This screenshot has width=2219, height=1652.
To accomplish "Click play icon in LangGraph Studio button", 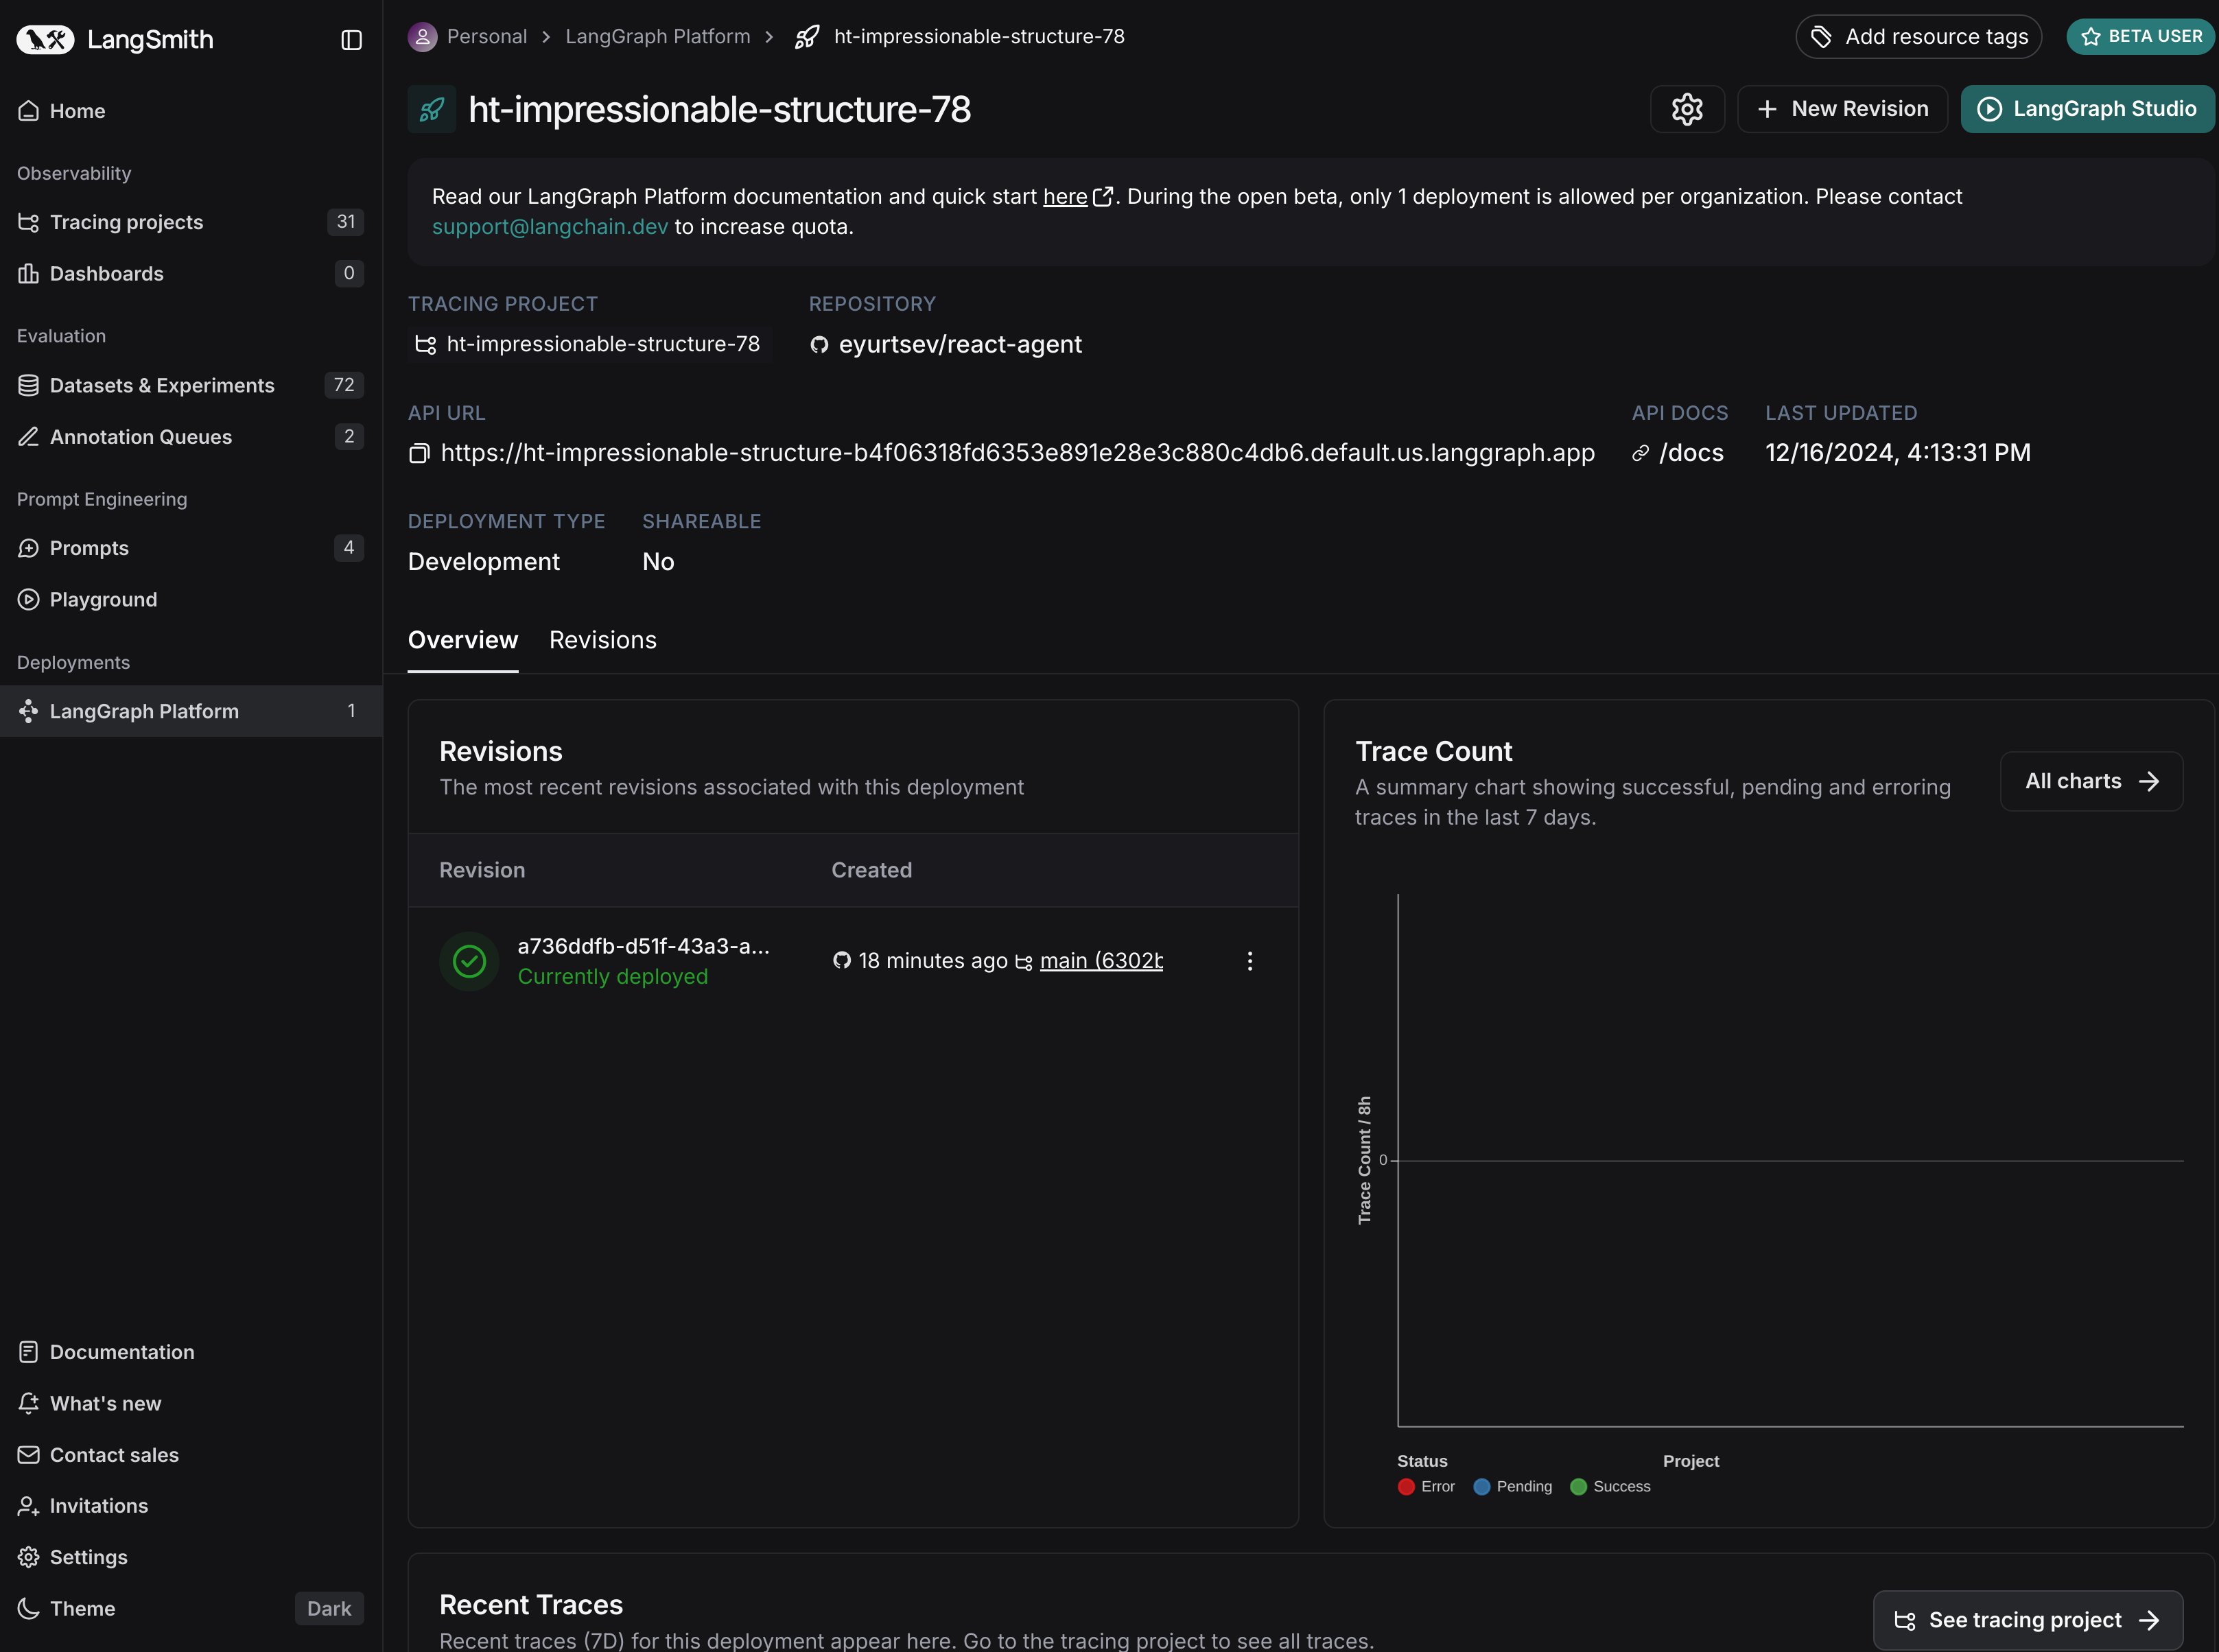I will tap(1989, 109).
